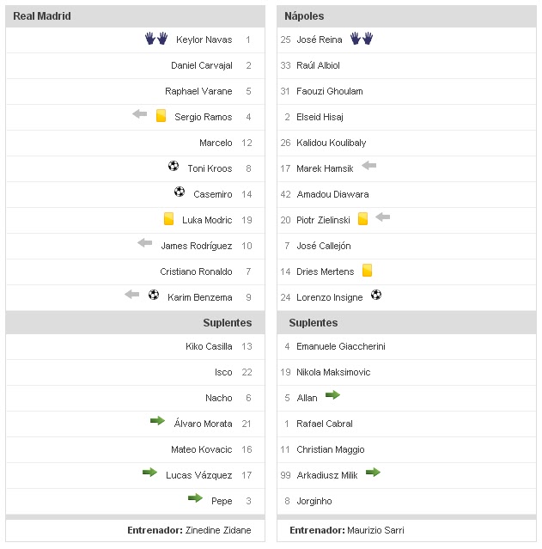Click Álvaro Morata substituted-in green arrow

click(157, 421)
